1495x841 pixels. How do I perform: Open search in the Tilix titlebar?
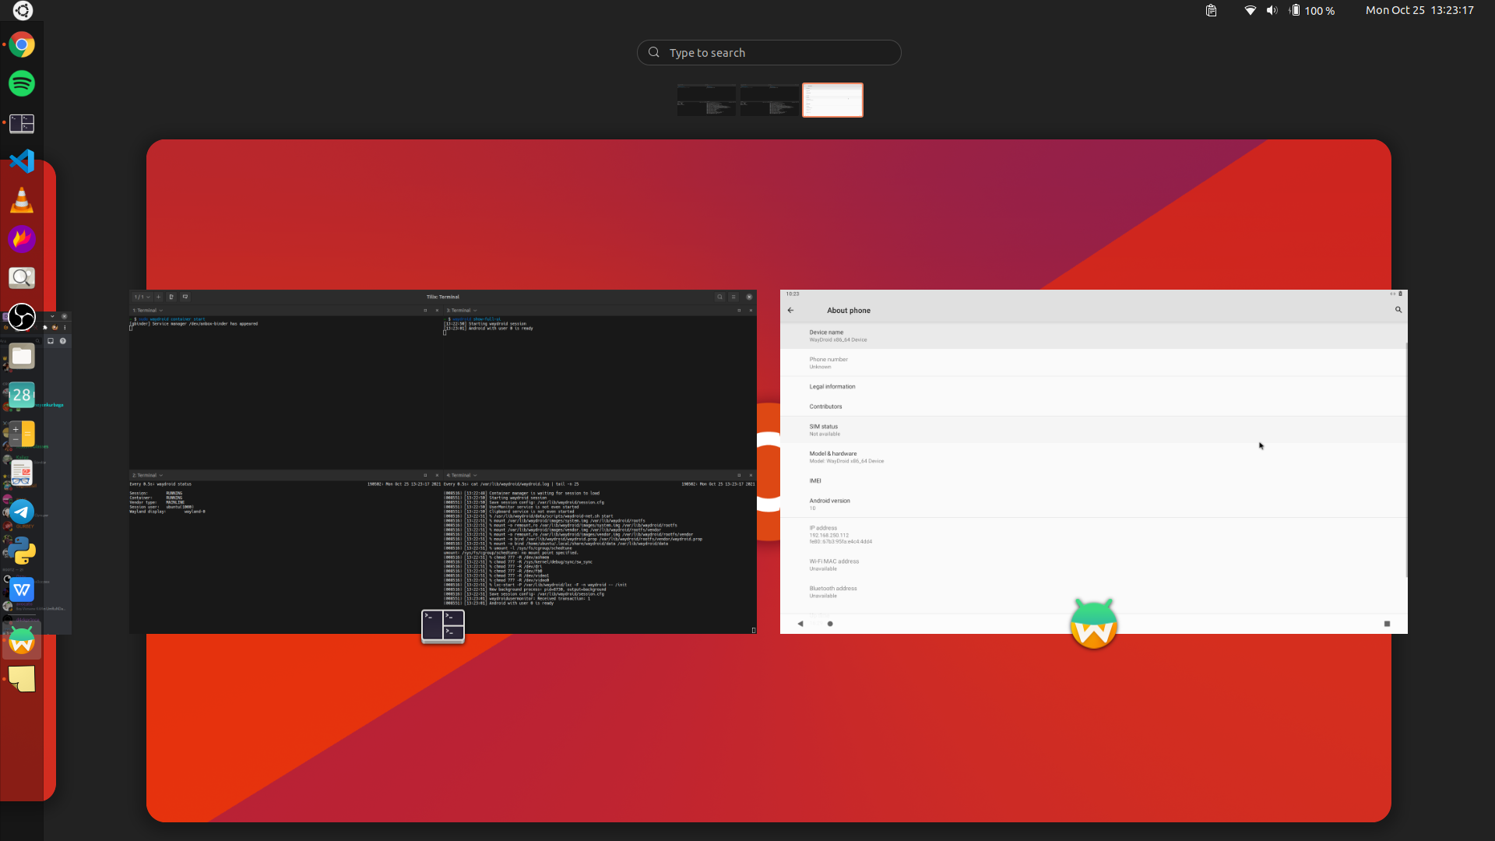(720, 297)
